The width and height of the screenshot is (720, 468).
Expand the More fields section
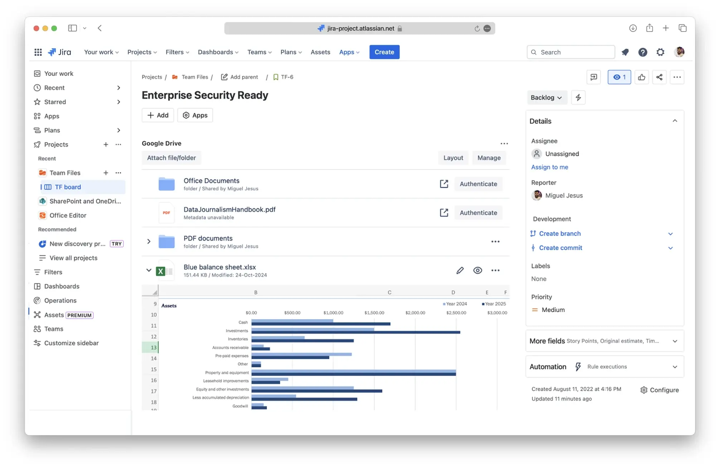675,341
